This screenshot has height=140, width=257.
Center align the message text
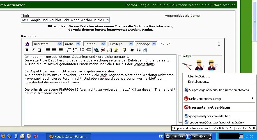point(54,50)
